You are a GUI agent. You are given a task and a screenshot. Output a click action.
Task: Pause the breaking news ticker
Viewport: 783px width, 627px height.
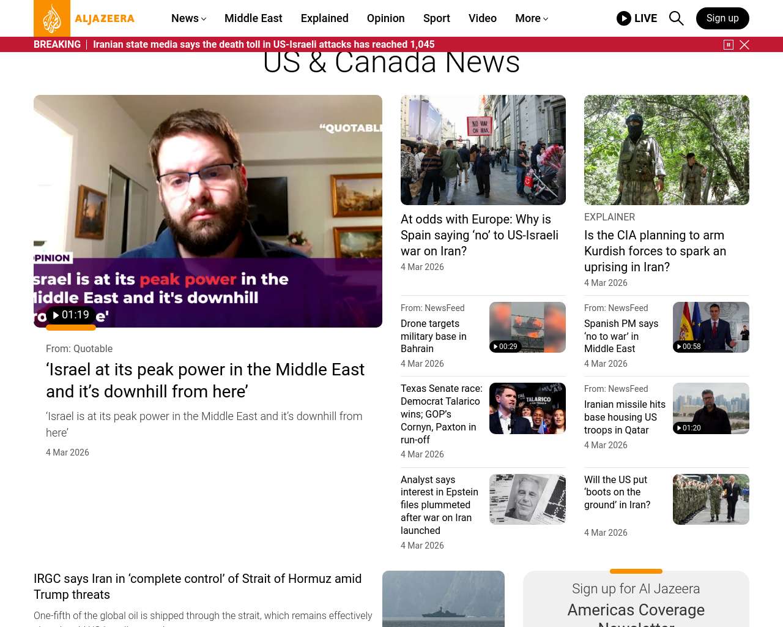[x=729, y=45]
